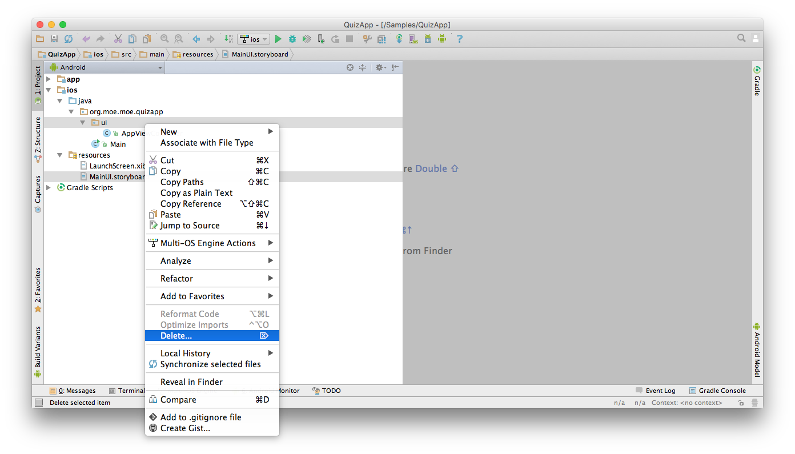Open Local History submenu

(x=212, y=353)
